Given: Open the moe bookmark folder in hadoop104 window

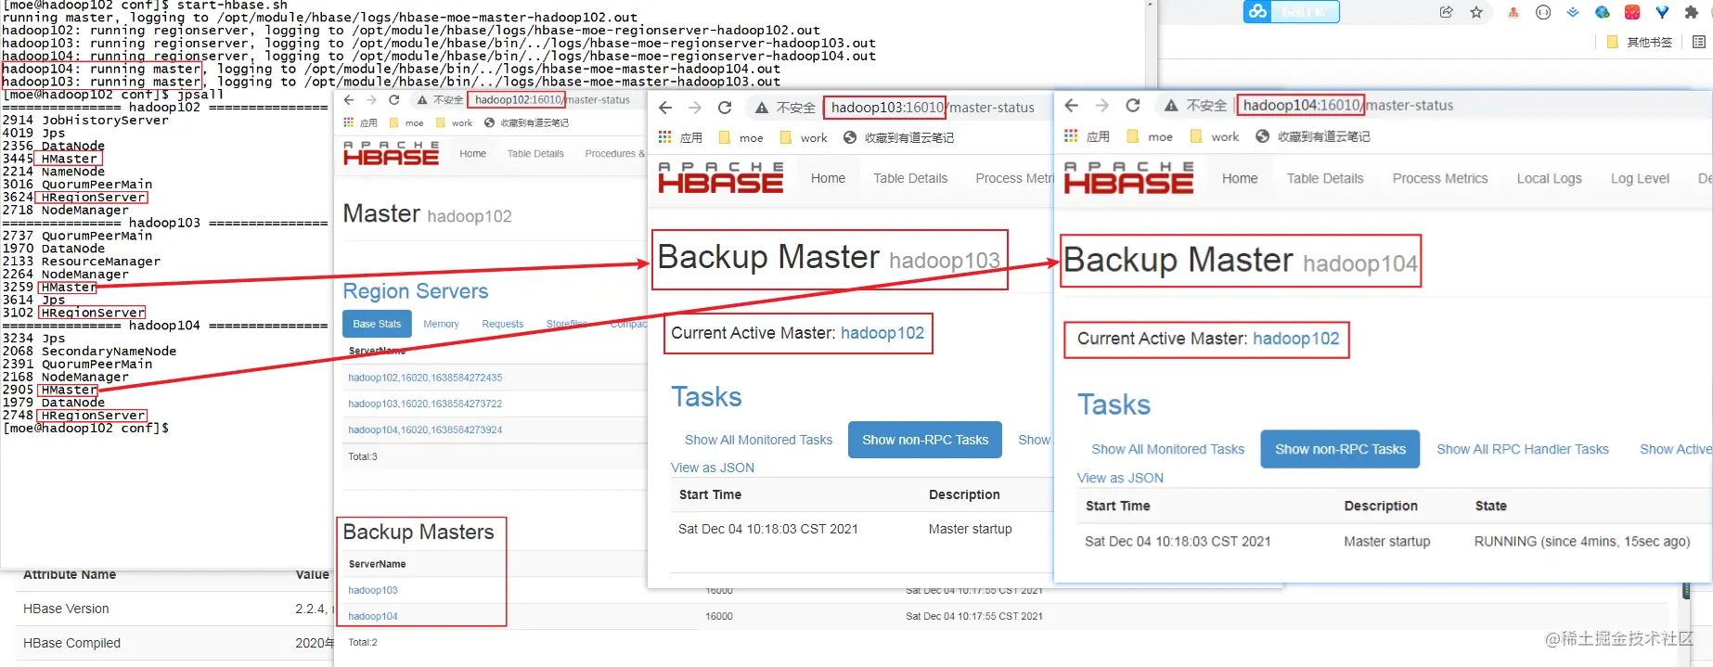Looking at the screenshot, I should coord(1150,136).
